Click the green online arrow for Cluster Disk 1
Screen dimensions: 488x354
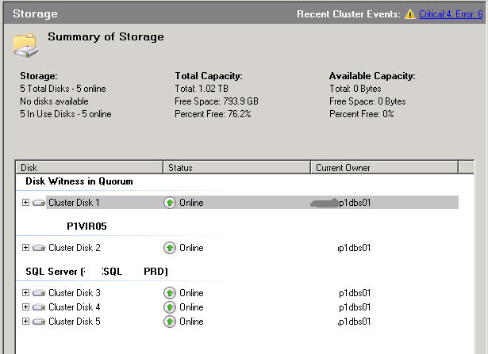point(170,203)
